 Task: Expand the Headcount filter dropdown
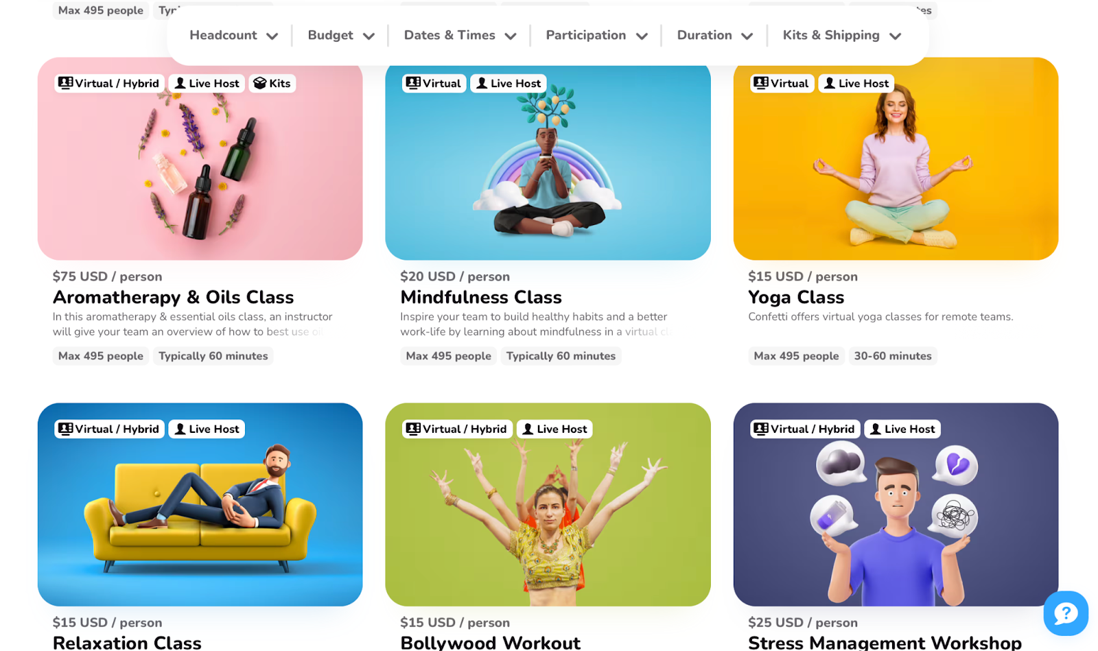pyautogui.click(x=233, y=35)
